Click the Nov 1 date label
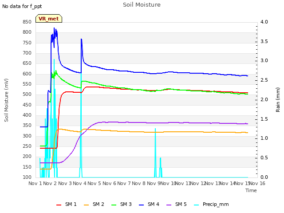 click(x=35, y=183)
